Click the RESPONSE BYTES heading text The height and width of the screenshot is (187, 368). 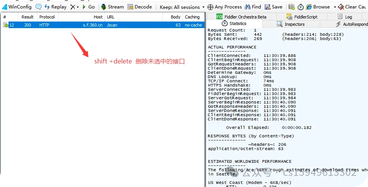tap(251, 136)
